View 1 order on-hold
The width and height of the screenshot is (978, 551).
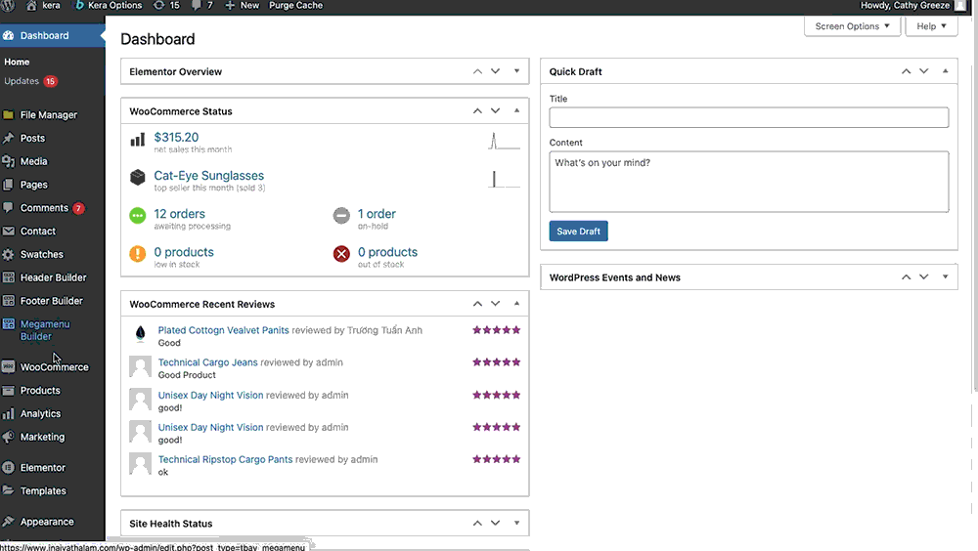coord(377,214)
